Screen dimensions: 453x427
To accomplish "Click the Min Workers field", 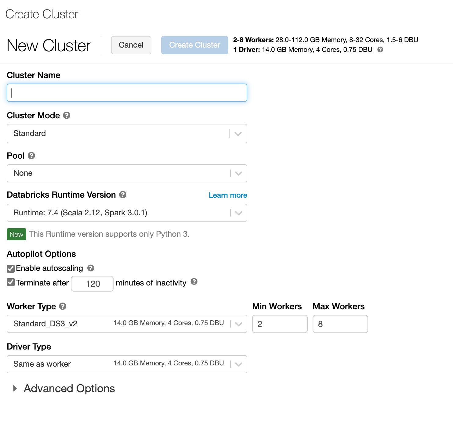I will (280, 324).
